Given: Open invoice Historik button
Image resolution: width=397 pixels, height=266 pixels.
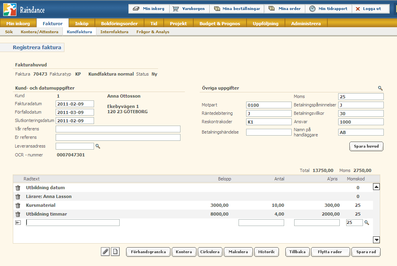Looking at the screenshot, I should [x=267, y=252].
